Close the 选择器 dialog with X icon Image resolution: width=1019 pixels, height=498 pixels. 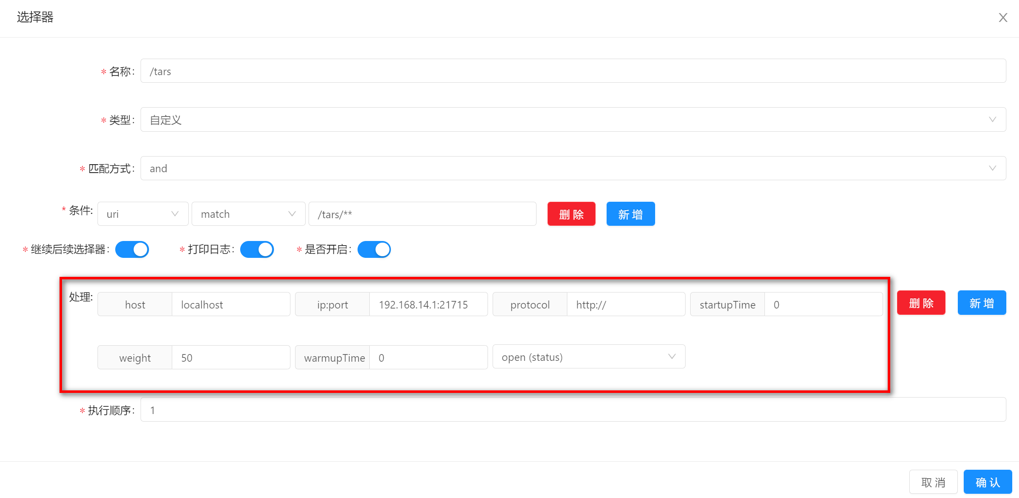(x=1003, y=18)
